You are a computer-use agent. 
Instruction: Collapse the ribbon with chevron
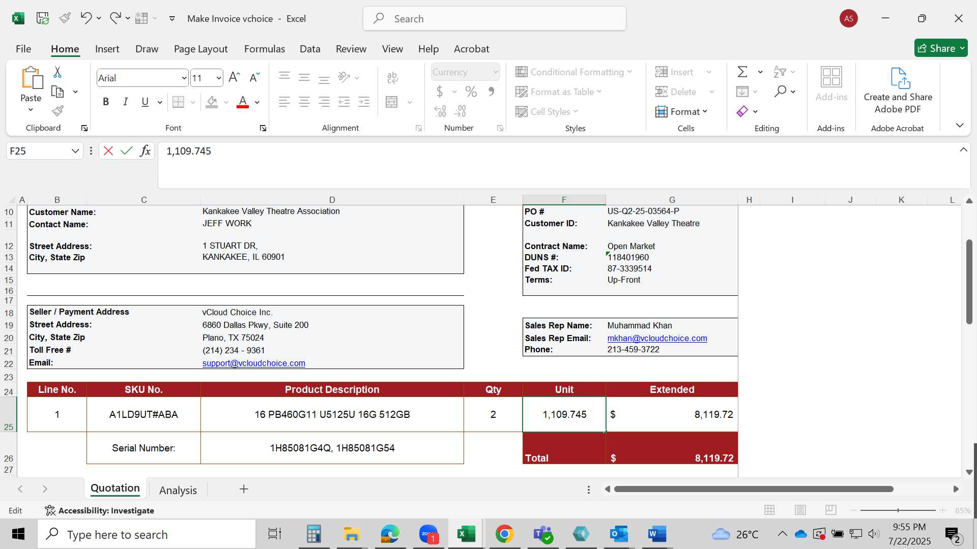(960, 125)
